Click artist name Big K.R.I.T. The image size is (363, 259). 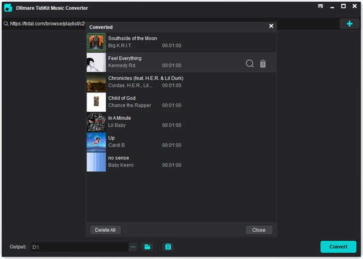120,46
